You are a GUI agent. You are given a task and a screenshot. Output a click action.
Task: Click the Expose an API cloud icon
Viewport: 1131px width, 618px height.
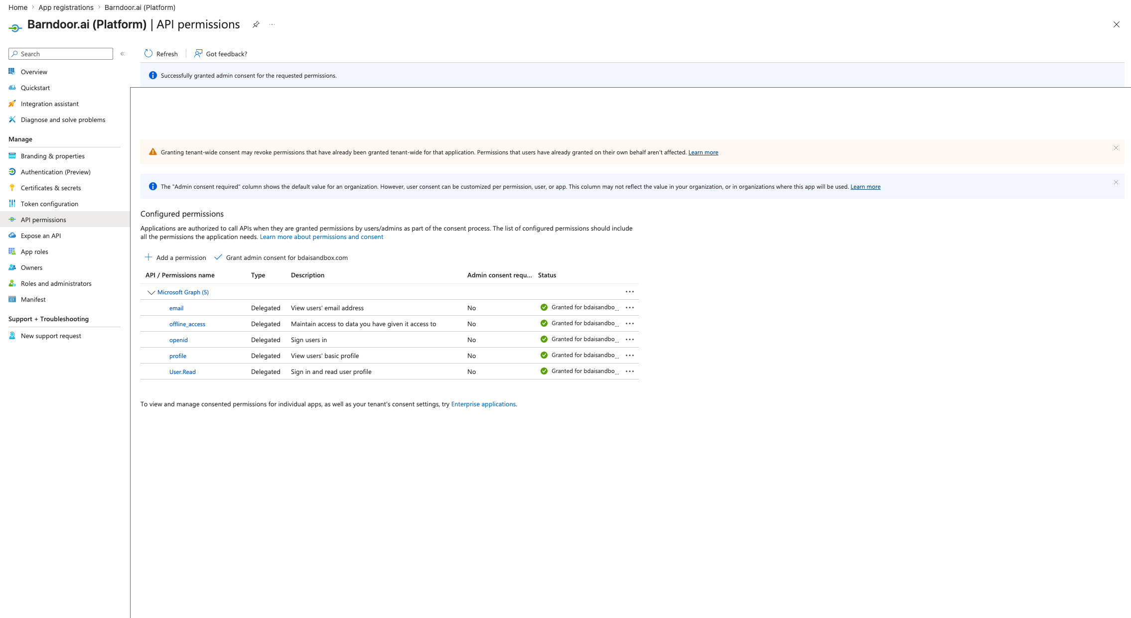click(x=12, y=236)
